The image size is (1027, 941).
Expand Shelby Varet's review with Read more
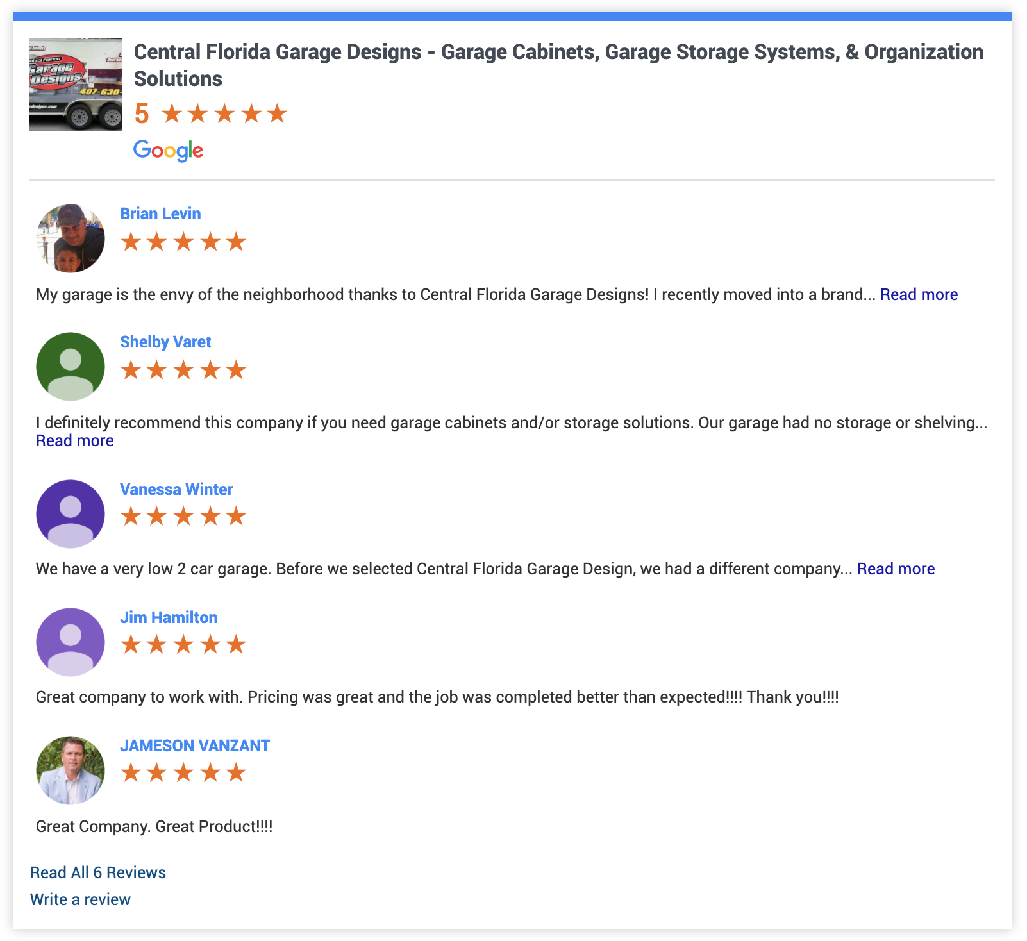(74, 441)
